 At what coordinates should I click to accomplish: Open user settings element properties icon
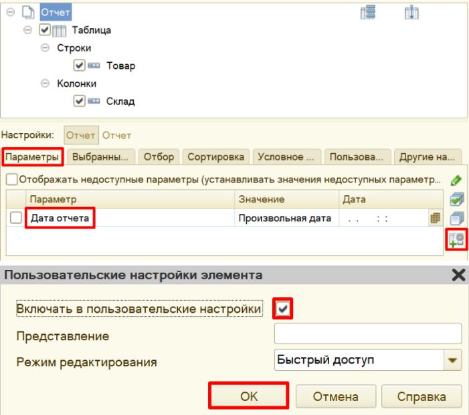456,240
